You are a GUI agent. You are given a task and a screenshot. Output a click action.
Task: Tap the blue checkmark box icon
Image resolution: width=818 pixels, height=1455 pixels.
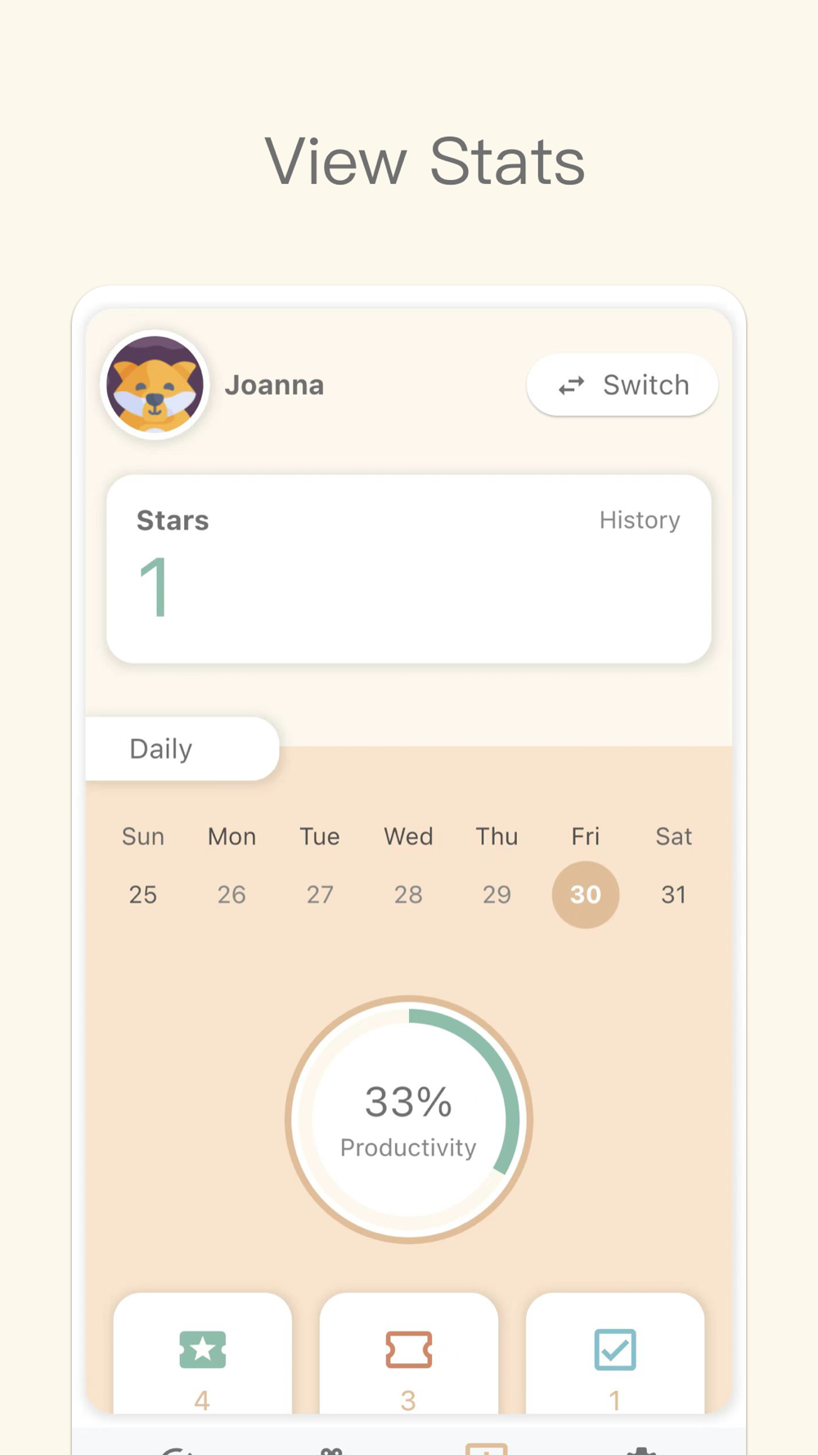tap(615, 1349)
